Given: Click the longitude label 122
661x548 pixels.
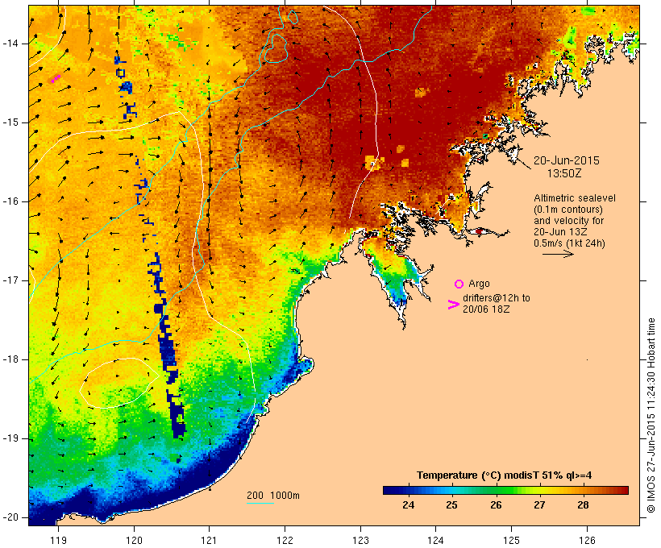Looking at the screenshot, I should click(285, 541).
